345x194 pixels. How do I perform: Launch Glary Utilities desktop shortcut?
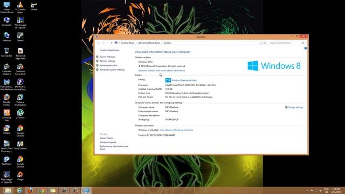20,145
